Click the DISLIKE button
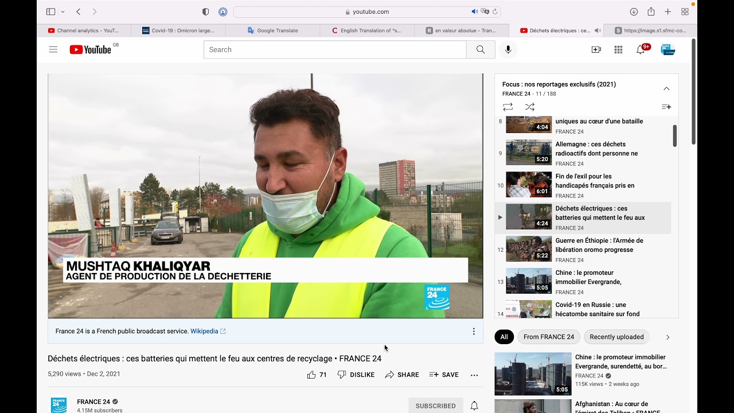 tap(356, 375)
